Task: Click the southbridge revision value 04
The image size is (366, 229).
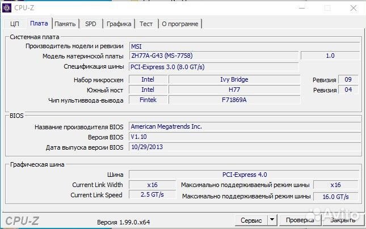Action: click(x=348, y=90)
